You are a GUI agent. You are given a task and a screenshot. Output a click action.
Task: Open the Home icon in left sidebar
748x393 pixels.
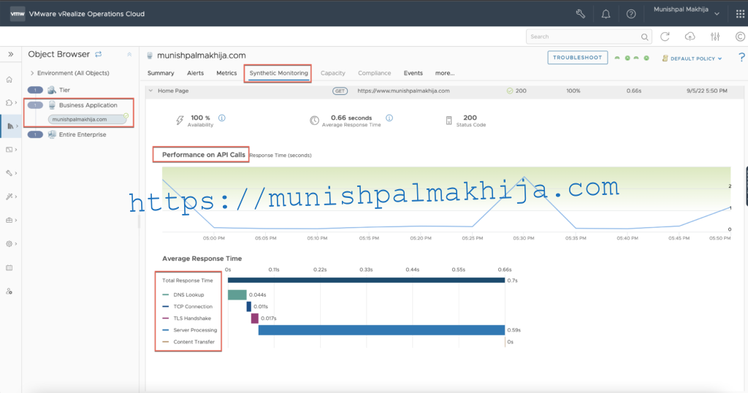9,80
